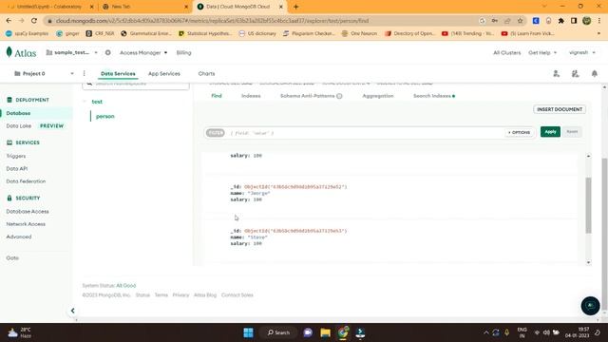Switch to Untitled0.ipynb Colaboratory browser tab
This screenshot has width=608, height=342.
tap(48, 7)
